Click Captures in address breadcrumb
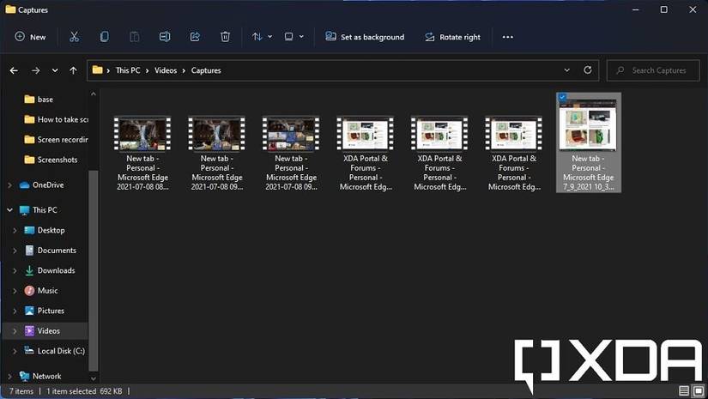The image size is (708, 399). click(x=206, y=70)
